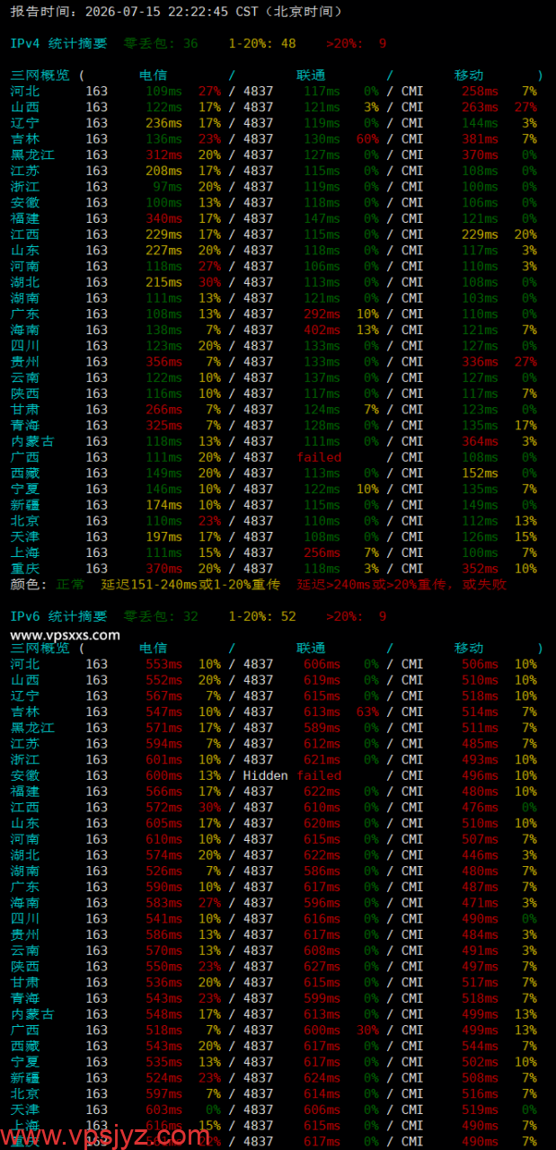This screenshot has height=1150, width=556.
Task: Click the 256ms Unicom latency for 上海
Action: (x=322, y=553)
